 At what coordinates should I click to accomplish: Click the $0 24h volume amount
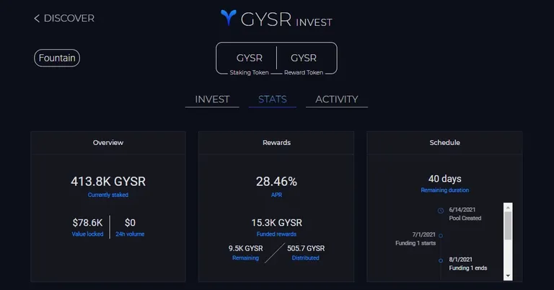tap(130, 223)
